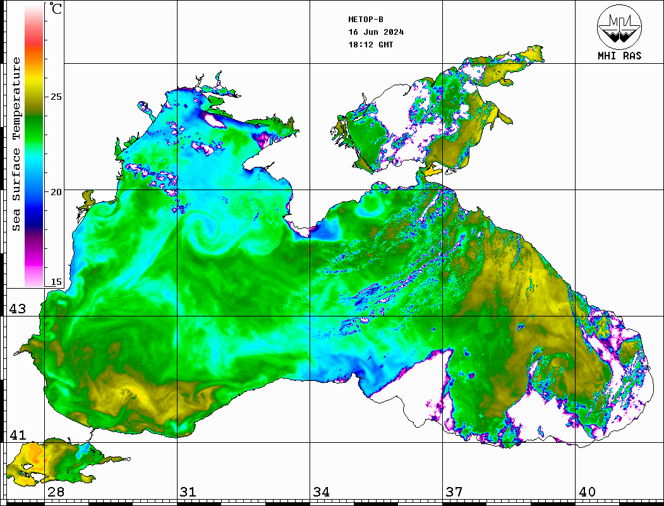Screen dimensions: 664x506
Task: Click latitude label '43'
Action: pyautogui.click(x=17, y=309)
